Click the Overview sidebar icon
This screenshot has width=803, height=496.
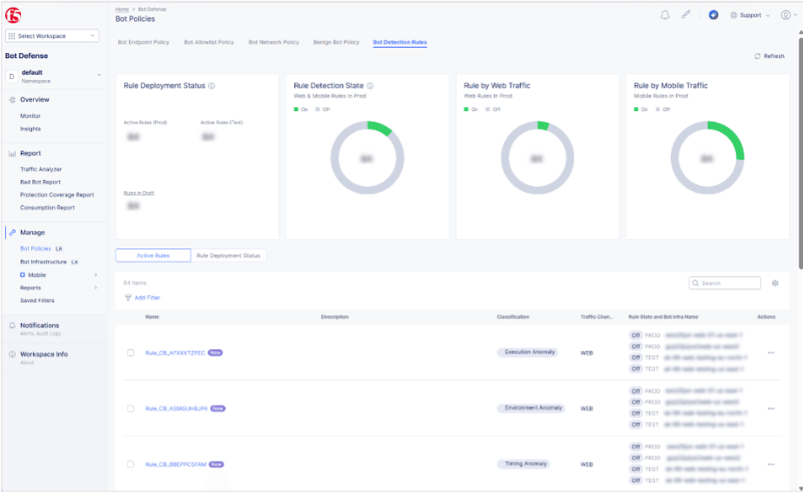click(12, 100)
